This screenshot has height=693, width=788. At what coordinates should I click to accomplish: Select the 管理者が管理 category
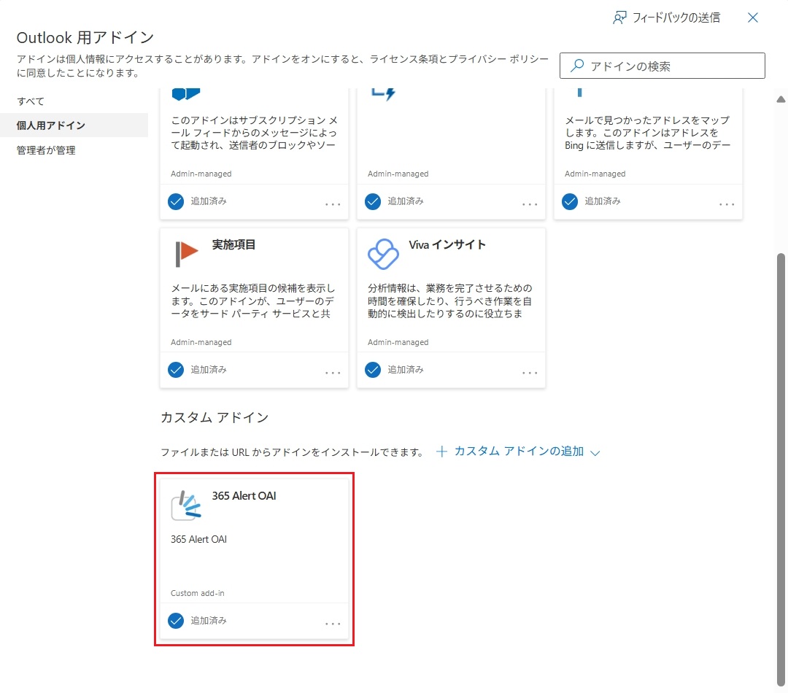click(x=46, y=150)
